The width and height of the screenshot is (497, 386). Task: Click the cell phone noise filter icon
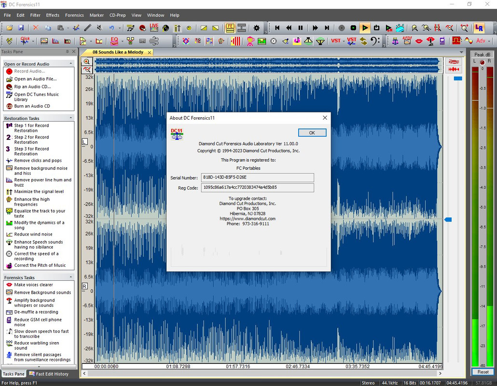pyautogui.click(x=442, y=41)
